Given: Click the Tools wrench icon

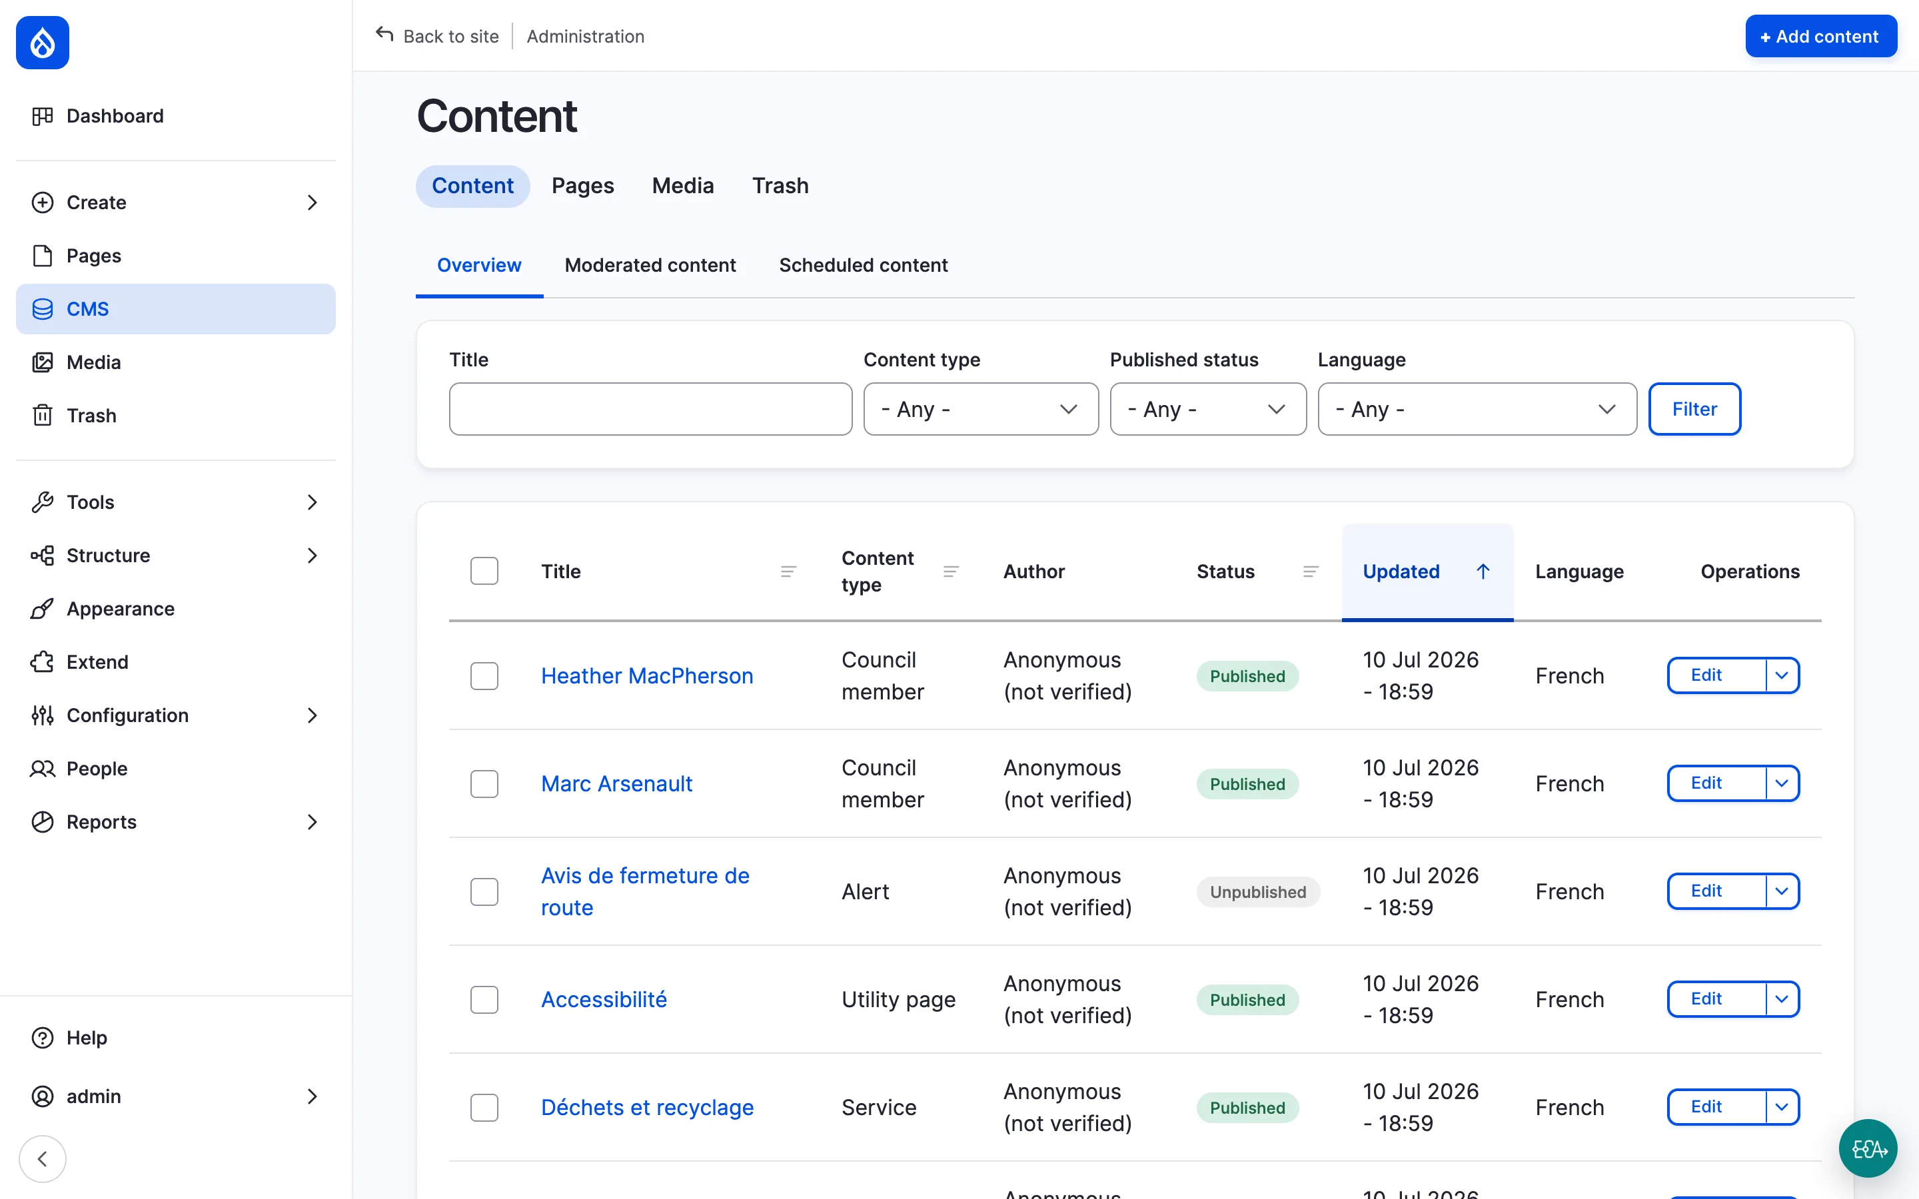Looking at the screenshot, I should tap(42, 502).
